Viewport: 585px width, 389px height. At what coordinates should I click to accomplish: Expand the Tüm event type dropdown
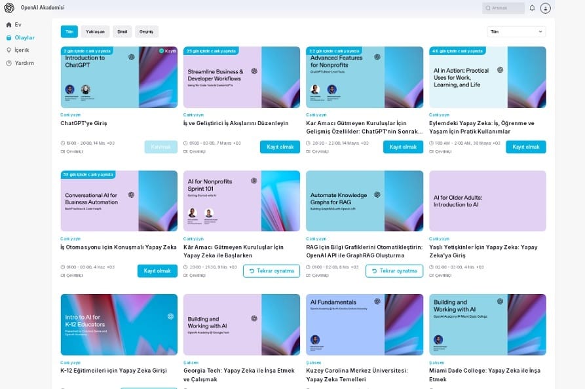tap(516, 31)
